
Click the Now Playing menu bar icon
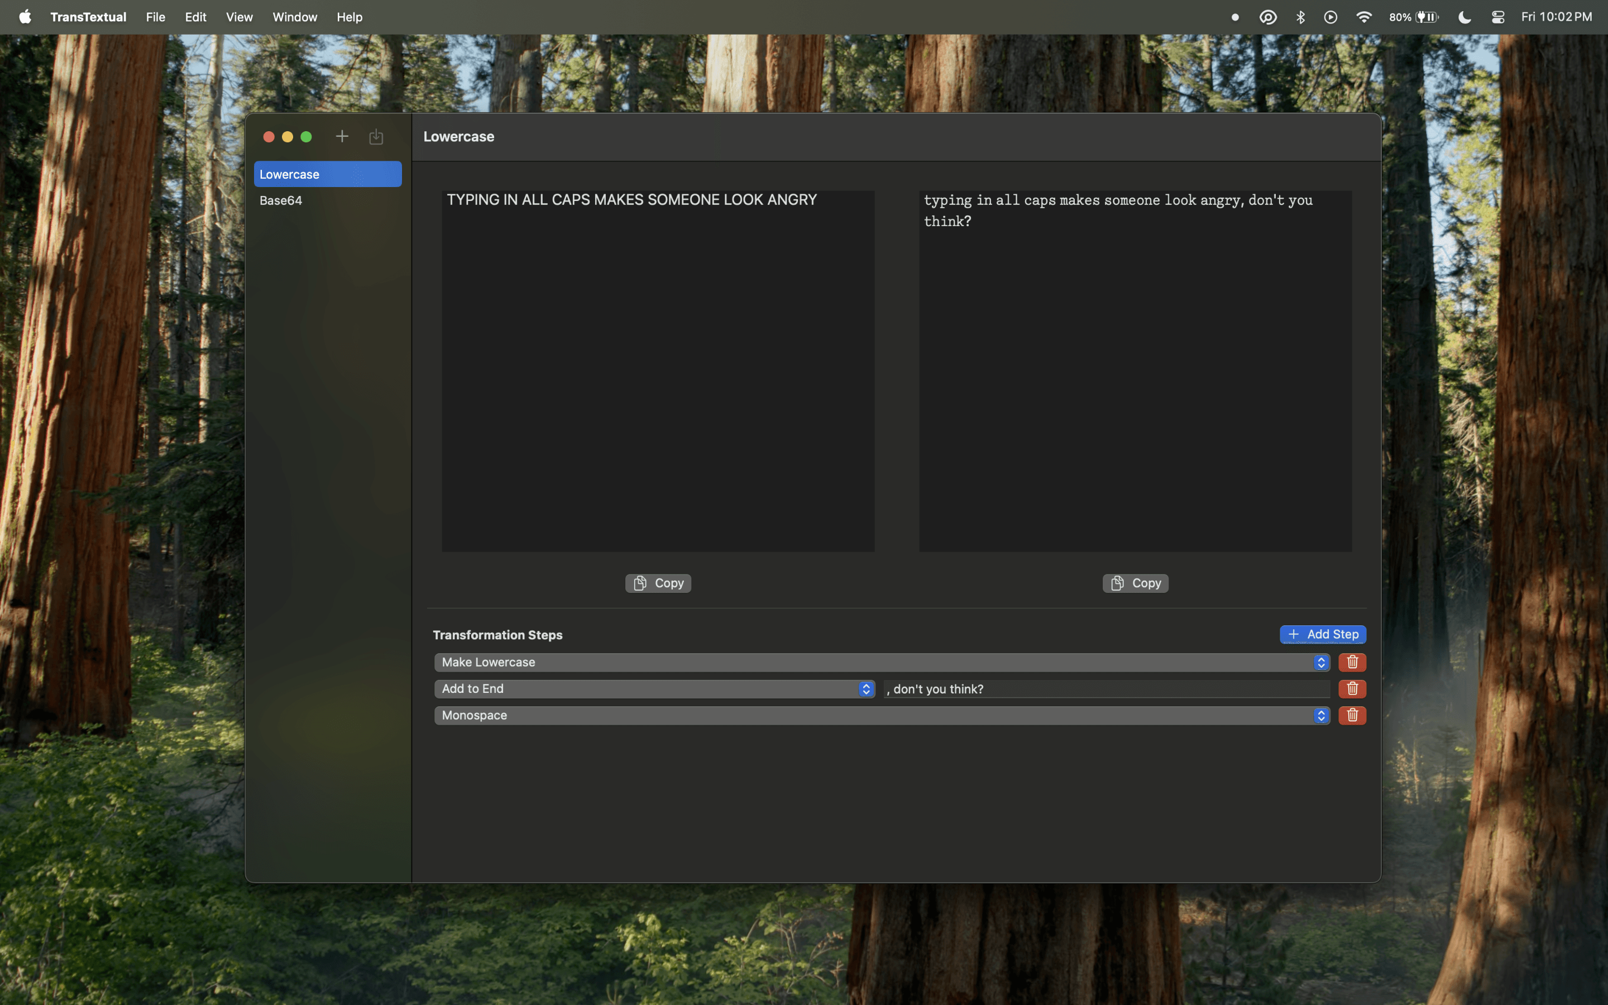pyautogui.click(x=1331, y=17)
